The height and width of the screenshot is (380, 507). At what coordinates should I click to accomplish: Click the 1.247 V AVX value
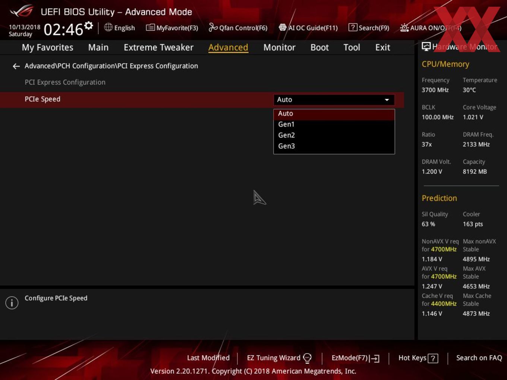[432, 286]
